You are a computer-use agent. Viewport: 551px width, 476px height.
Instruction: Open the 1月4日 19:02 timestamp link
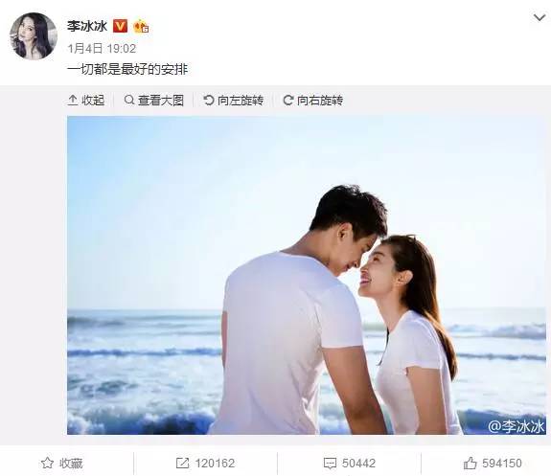tap(102, 49)
